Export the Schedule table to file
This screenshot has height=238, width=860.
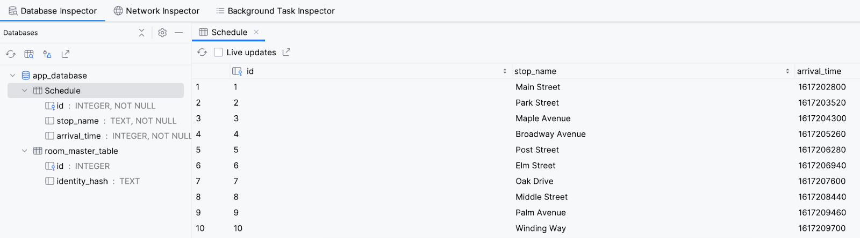click(x=286, y=52)
